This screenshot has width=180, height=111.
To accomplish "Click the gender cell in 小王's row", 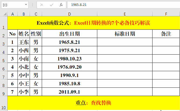I will tap(36, 84).
